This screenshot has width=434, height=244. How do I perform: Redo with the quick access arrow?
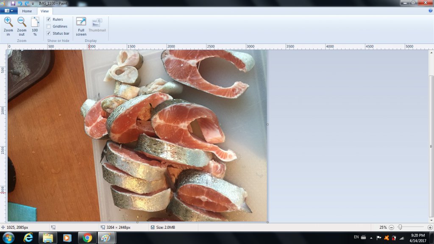pyautogui.click(x=26, y=3)
